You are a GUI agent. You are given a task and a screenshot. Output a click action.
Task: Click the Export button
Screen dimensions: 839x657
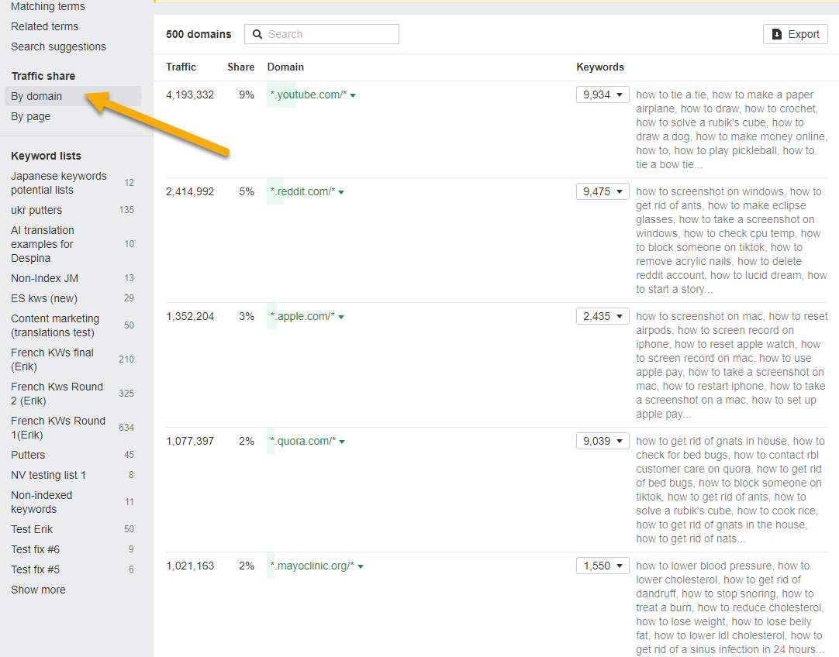click(795, 34)
